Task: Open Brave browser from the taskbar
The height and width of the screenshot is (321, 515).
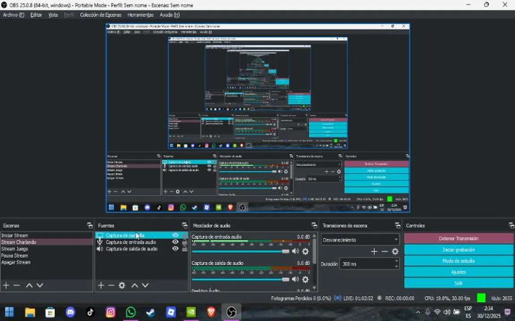Action: 211,312
